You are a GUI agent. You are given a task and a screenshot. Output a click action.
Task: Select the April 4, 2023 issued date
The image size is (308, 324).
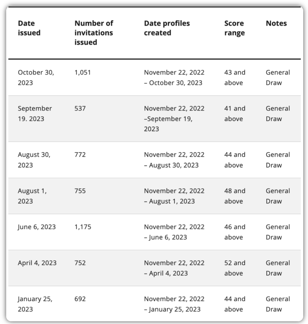pyautogui.click(x=37, y=263)
